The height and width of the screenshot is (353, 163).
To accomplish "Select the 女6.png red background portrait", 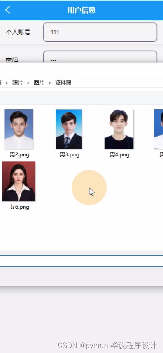I will [19, 181].
